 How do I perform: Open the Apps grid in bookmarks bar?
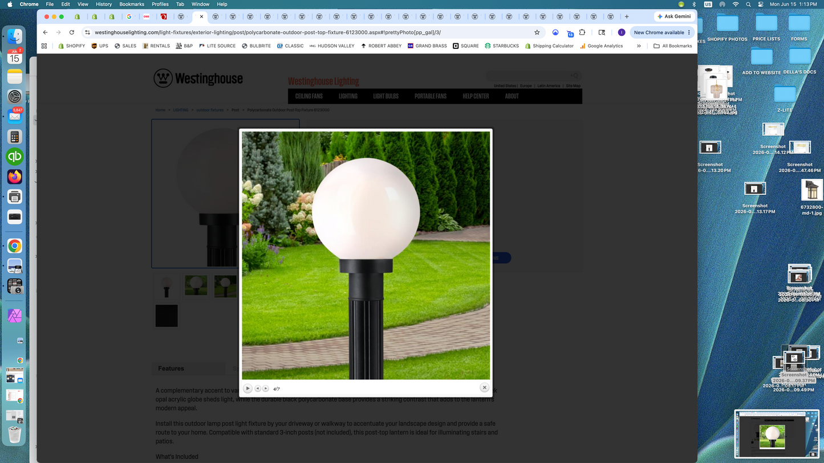click(44, 46)
